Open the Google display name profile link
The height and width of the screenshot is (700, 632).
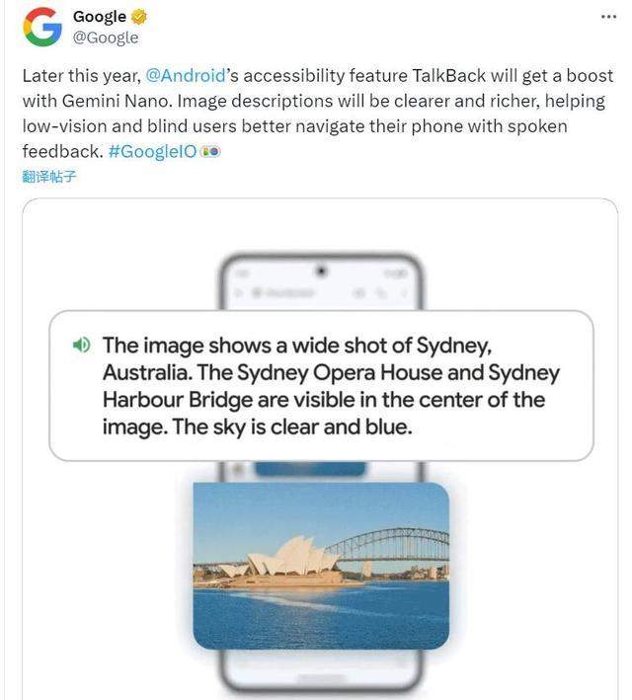(100, 17)
